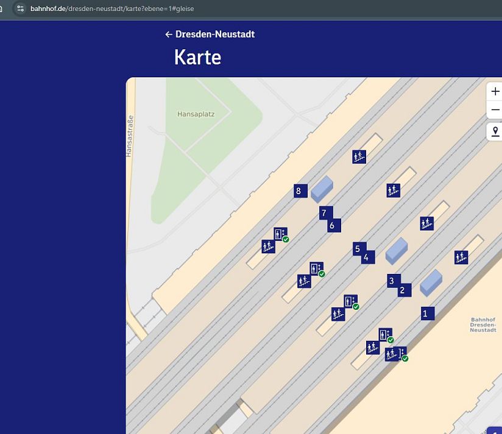Image resolution: width=502 pixels, height=434 pixels.
Task: Open the track 2 marker
Action: point(402,290)
